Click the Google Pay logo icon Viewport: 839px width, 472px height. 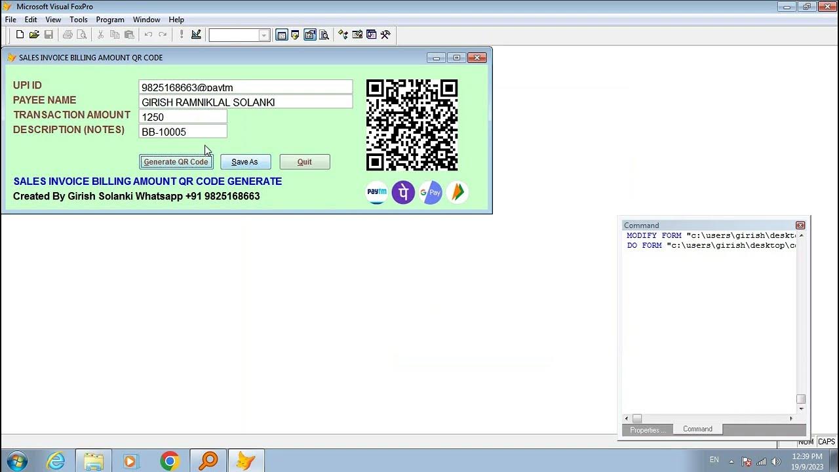431,193
